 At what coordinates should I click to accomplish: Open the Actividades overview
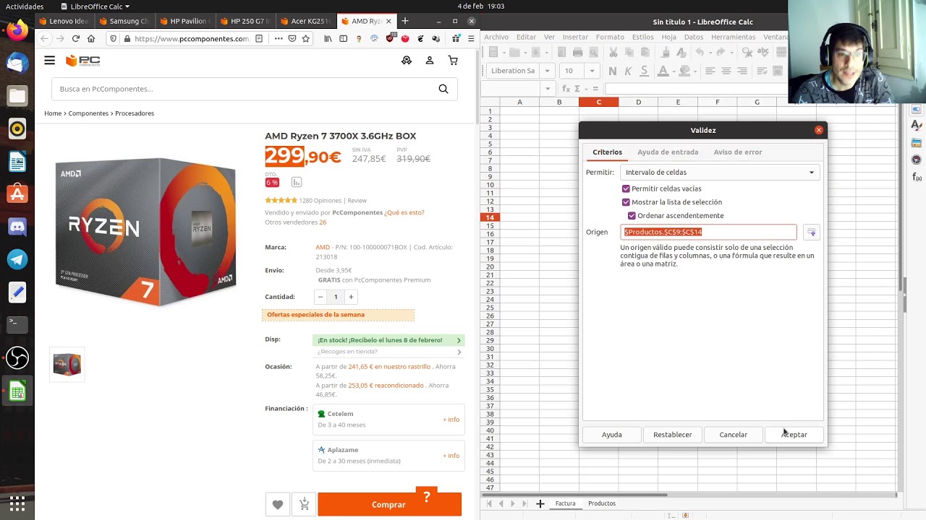(x=25, y=6)
